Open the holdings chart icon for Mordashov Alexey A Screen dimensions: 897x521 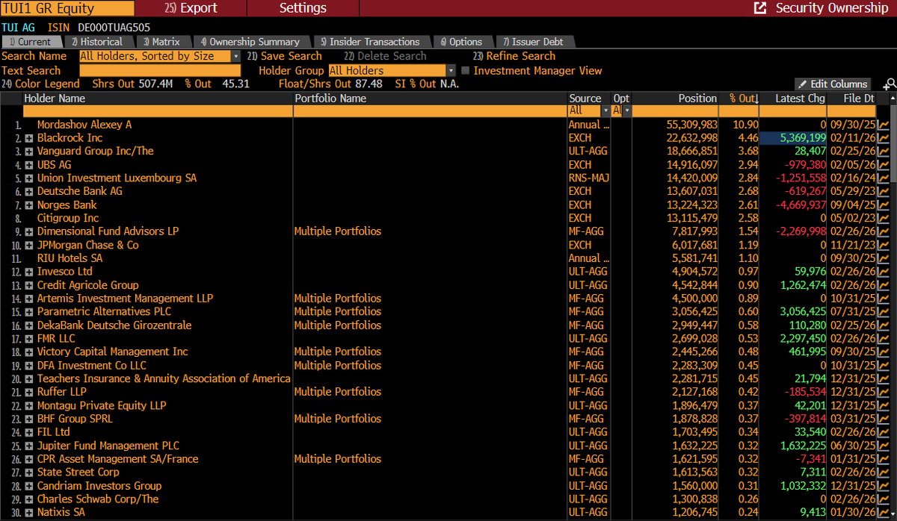point(884,124)
